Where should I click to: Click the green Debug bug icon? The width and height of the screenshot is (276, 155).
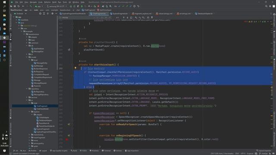click(x=82, y=6)
